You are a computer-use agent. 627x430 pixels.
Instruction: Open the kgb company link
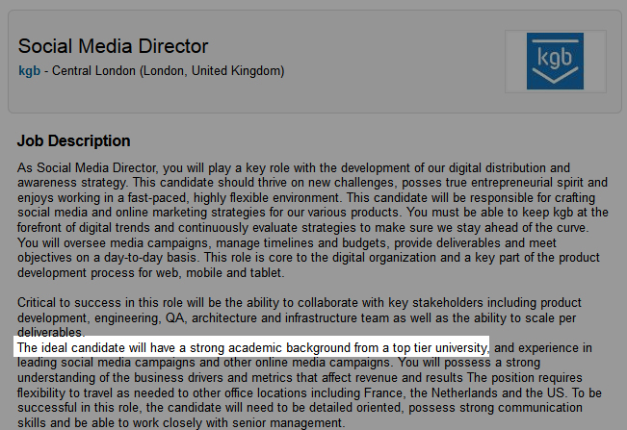click(x=29, y=71)
